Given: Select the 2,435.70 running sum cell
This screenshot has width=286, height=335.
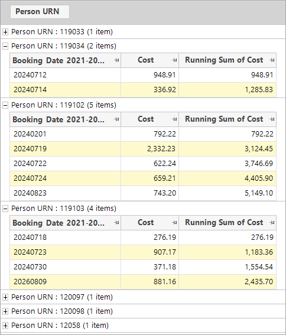Looking at the screenshot, I should (x=227, y=282).
